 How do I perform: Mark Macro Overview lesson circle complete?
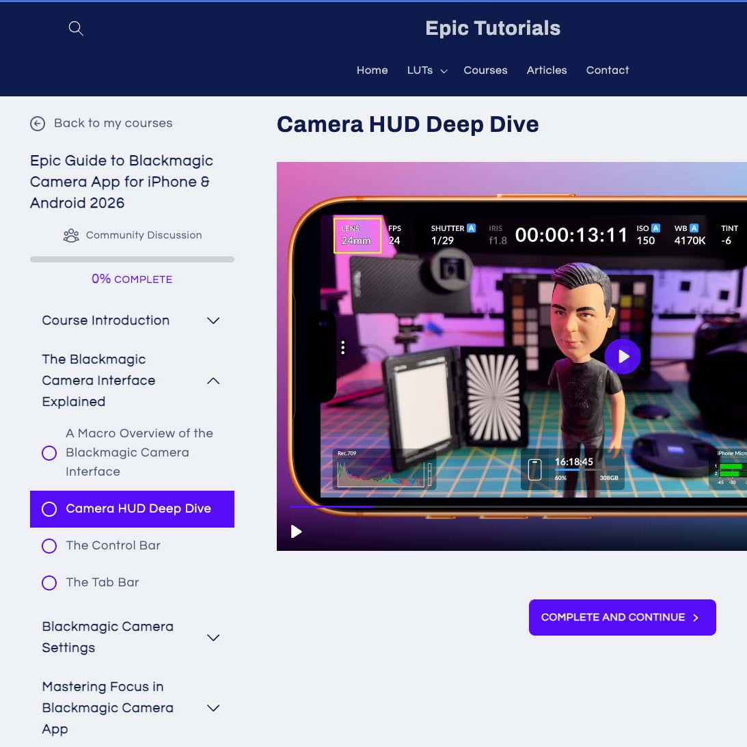[49, 453]
